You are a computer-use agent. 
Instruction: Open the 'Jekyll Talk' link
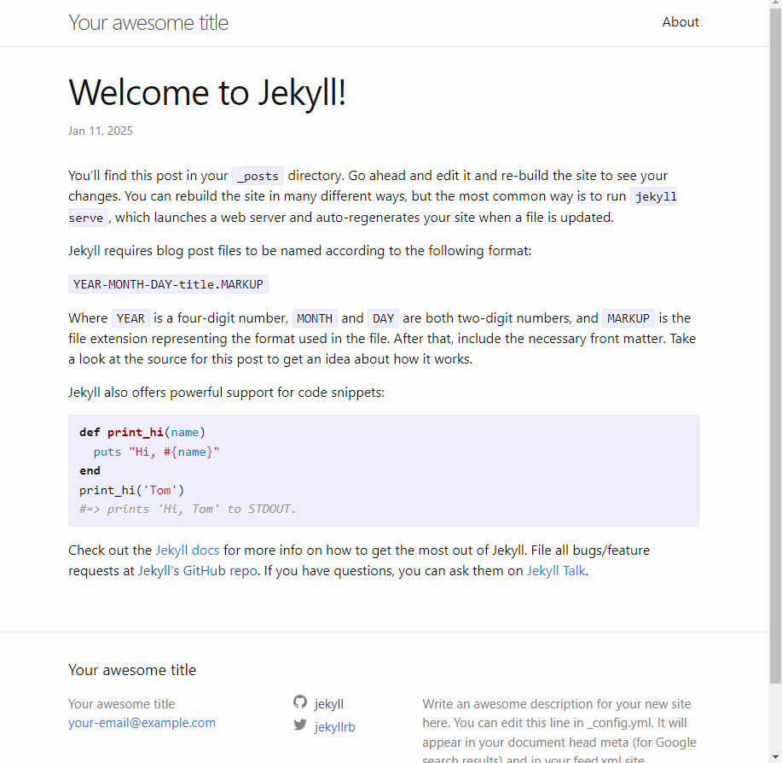click(555, 570)
